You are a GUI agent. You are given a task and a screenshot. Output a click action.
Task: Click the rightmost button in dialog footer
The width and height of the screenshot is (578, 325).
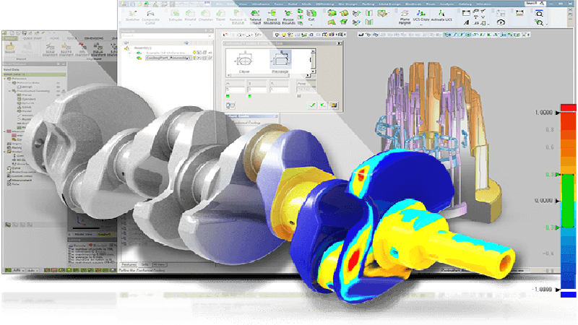(334, 105)
